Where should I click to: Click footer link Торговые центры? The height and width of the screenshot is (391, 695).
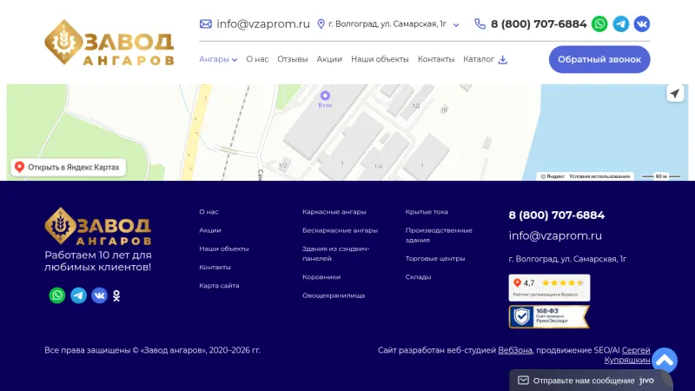tap(435, 258)
